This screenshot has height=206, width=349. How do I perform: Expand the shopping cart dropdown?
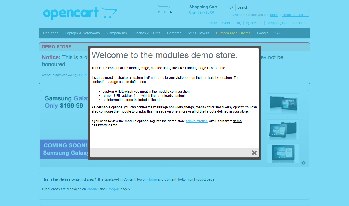coord(204,12)
